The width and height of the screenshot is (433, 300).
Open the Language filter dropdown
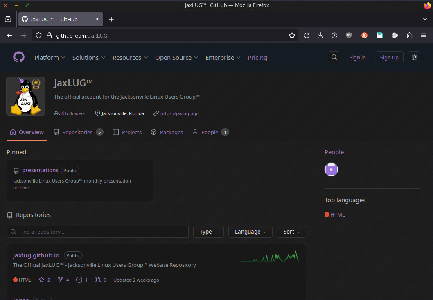(250, 232)
